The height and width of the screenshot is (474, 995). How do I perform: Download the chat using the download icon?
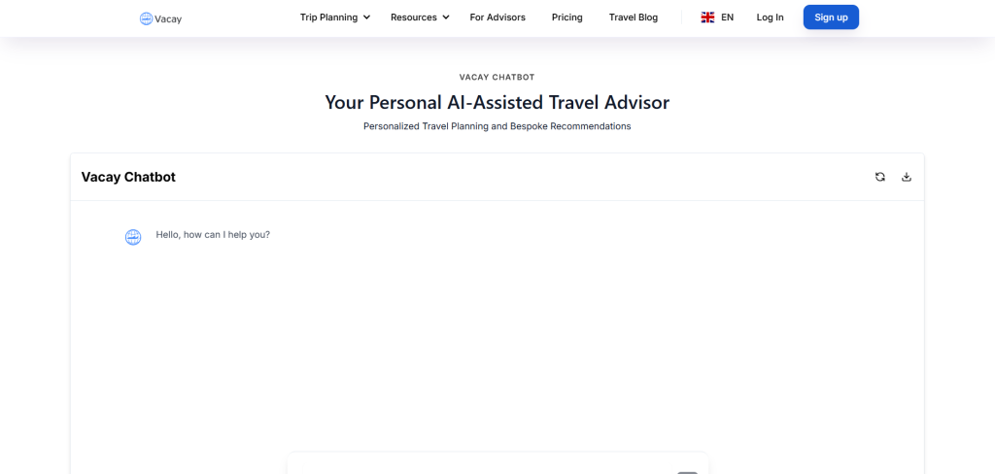(x=907, y=177)
